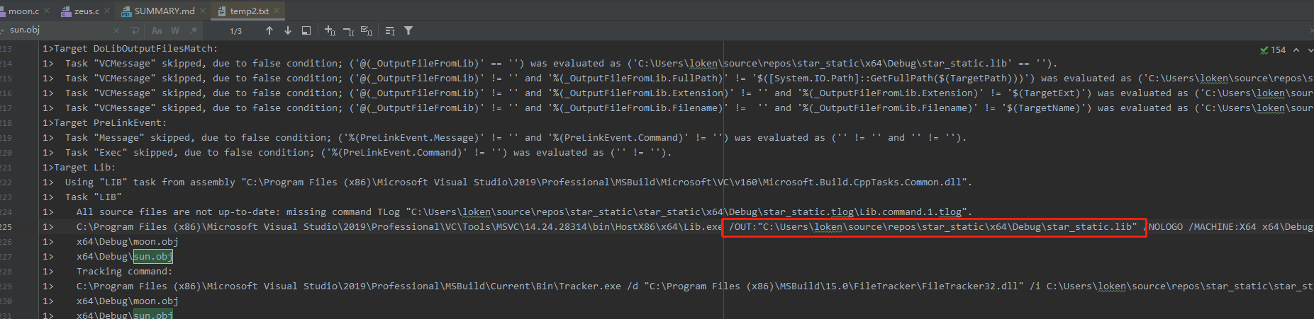The width and height of the screenshot is (1314, 319).
Task: Open inspection widget showing 154 typos
Action: click(1273, 50)
